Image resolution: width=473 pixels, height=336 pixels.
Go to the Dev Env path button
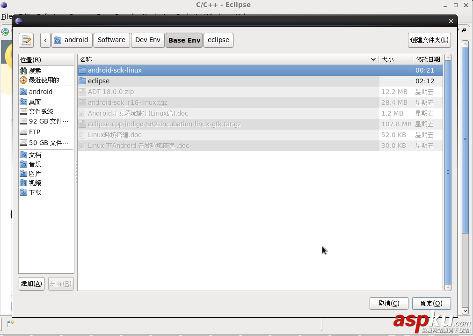click(x=148, y=40)
